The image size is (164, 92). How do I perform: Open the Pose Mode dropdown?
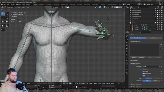(x=10, y=7)
